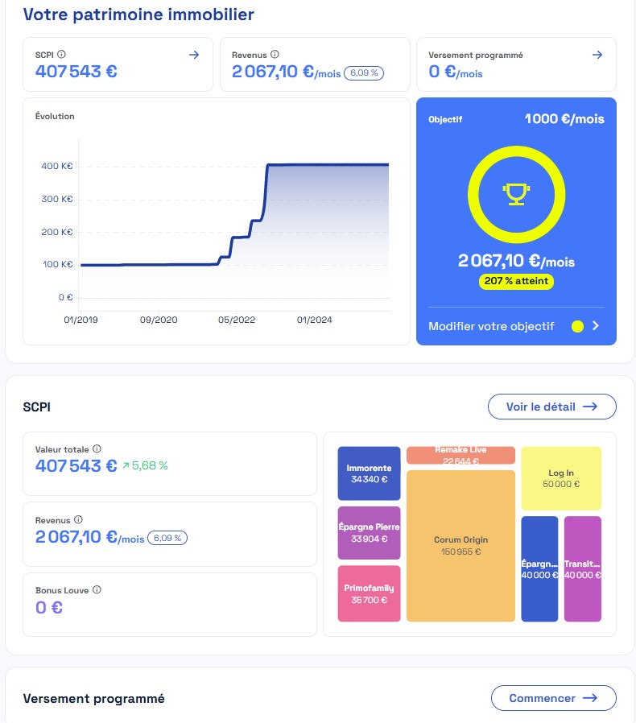
Task: Select Transit... 40 000 € tile
Action: 583,569
